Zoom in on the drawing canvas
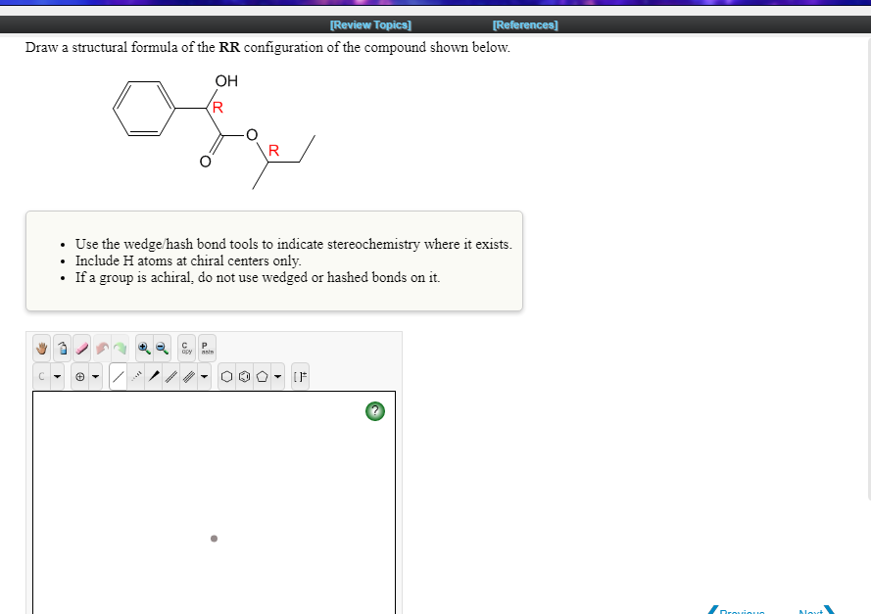Viewport: 871px width, 614px height. [145, 348]
